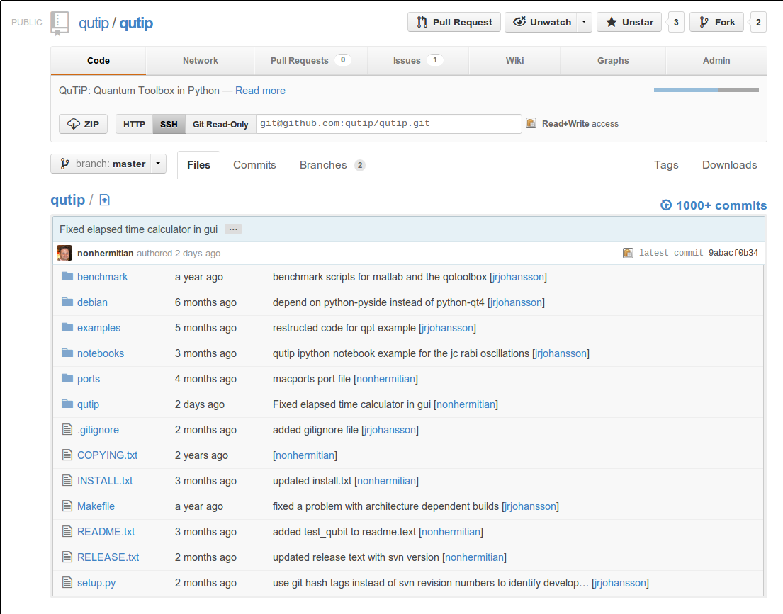Click the benchmark folder icon
The height and width of the screenshot is (614, 783).
click(x=67, y=276)
